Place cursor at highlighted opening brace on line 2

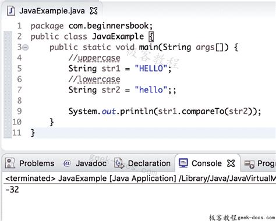[x=151, y=37]
